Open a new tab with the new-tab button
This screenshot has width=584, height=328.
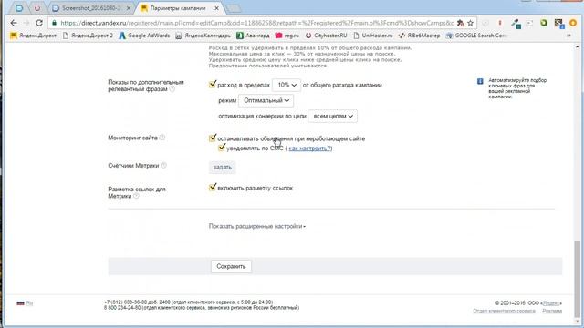(x=234, y=8)
